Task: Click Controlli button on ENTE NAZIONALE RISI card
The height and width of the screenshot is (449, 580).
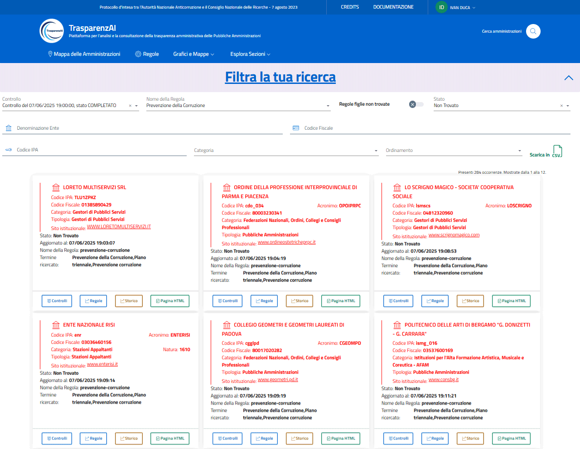Action: [x=57, y=439]
